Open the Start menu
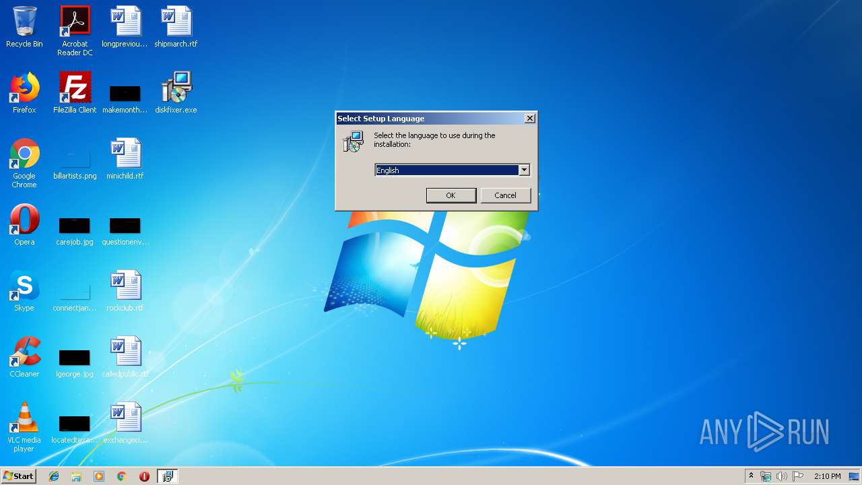862x485 pixels. point(18,476)
